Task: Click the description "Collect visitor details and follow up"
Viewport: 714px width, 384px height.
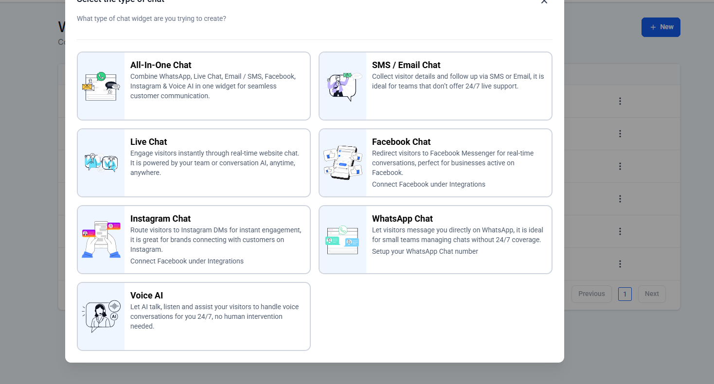Action: (458, 81)
